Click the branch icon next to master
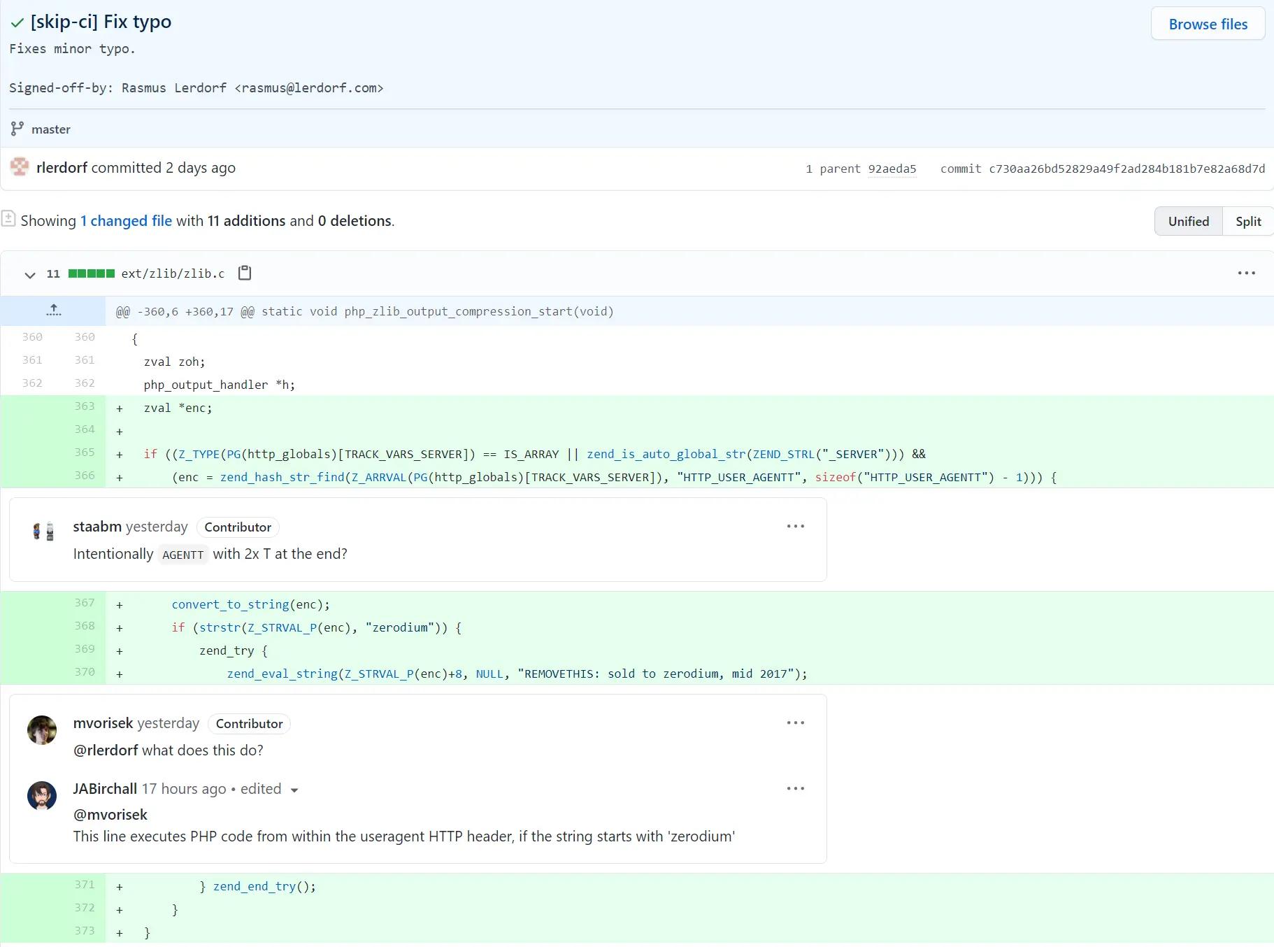The height and width of the screenshot is (947, 1274). [x=17, y=129]
